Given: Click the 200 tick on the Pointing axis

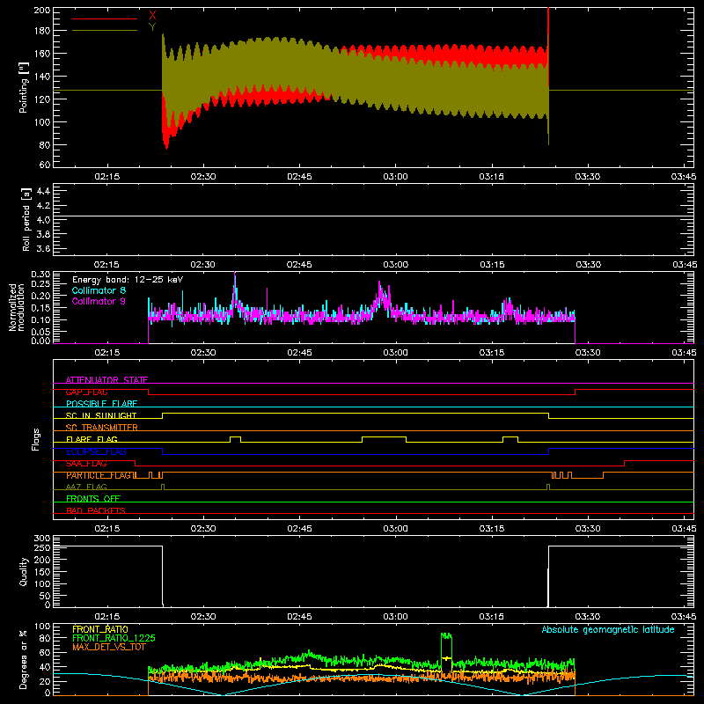Looking at the screenshot, I should click(x=41, y=10).
